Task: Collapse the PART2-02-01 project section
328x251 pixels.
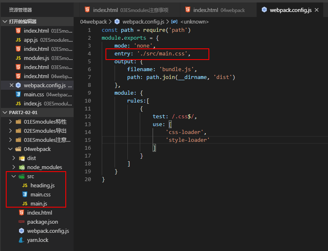Action: (5, 112)
